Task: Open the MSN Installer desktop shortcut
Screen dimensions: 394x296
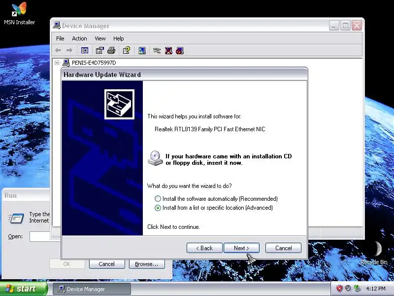Action: pyautogui.click(x=19, y=14)
